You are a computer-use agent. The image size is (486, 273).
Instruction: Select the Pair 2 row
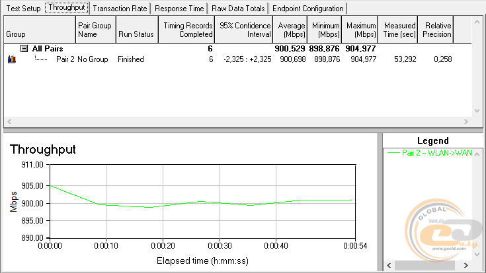point(229,59)
